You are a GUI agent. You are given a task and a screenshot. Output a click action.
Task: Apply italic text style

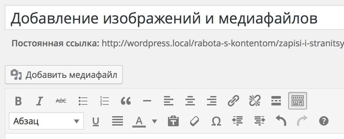pos(40,101)
